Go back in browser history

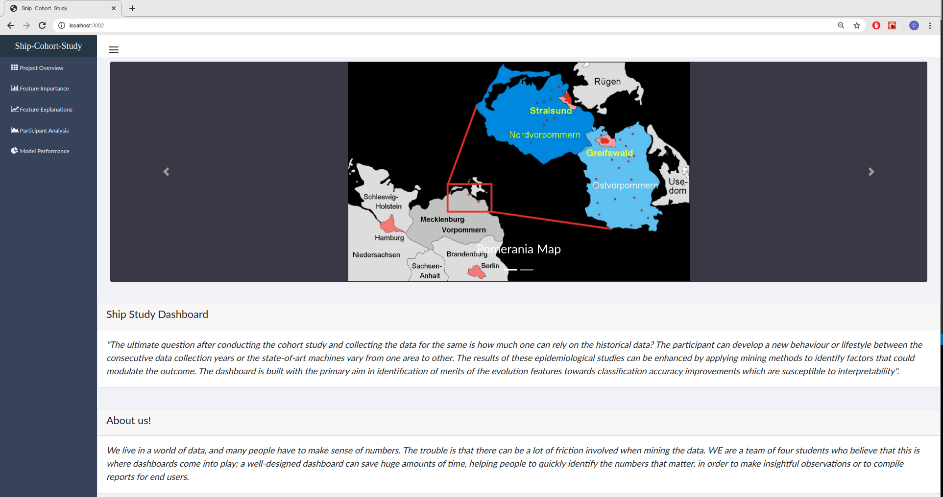pyautogui.click(x=11, y=25)
